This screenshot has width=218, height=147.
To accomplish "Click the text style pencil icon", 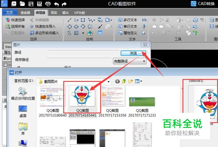I will click(144, 26).
